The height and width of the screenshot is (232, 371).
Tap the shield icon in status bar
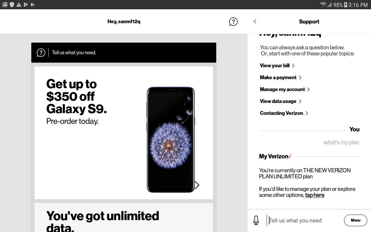click(12, 5)
